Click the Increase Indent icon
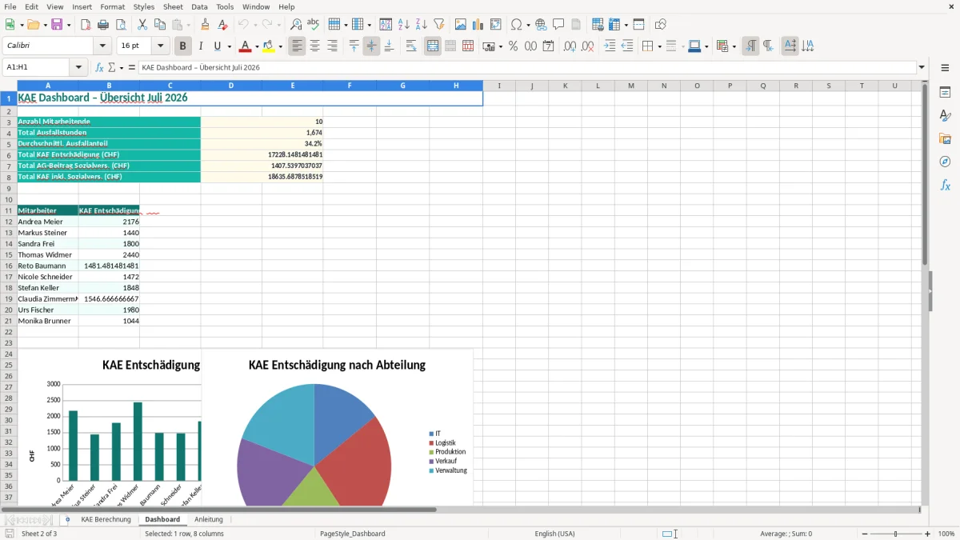Image resolution: width=960 pixels, height=540 pixels. (610, 46)
